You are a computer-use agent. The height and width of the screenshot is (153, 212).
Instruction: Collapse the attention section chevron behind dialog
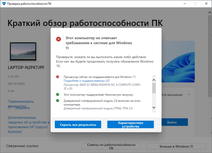point(189,94)
